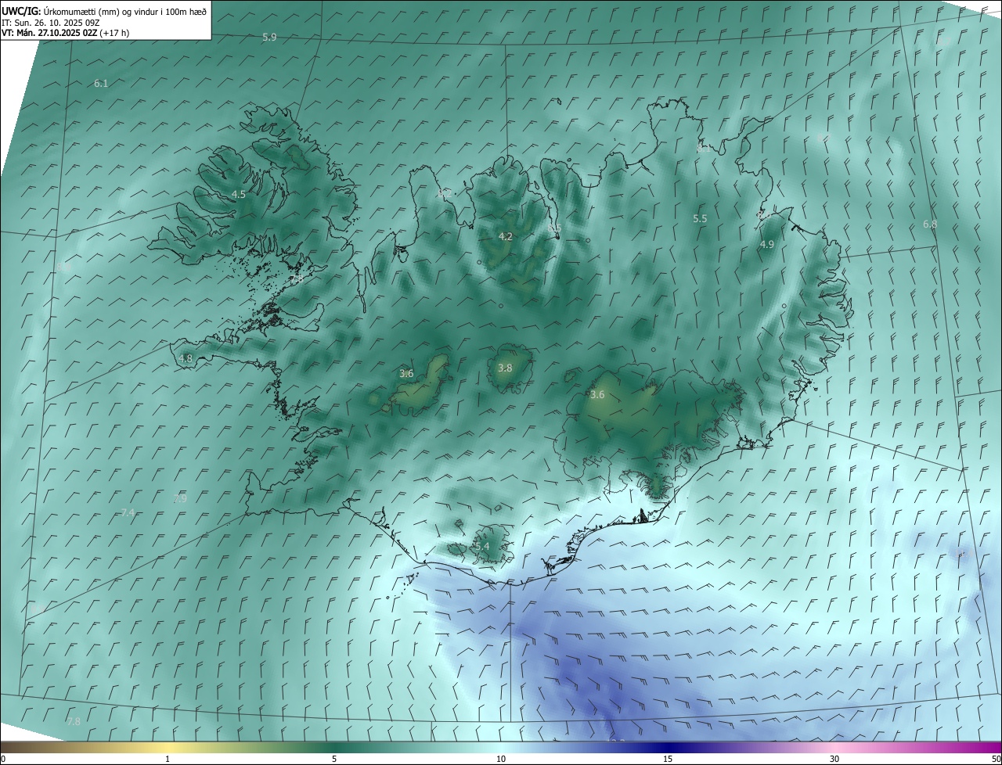Click the 3.6 value on Langjökull glacier
This screenshot has height=765, width=1002.
[406, 374]
